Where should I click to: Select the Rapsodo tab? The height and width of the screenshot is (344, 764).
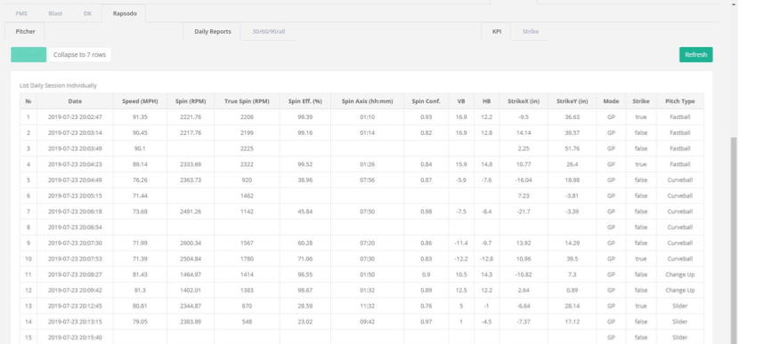click(125, 13)
